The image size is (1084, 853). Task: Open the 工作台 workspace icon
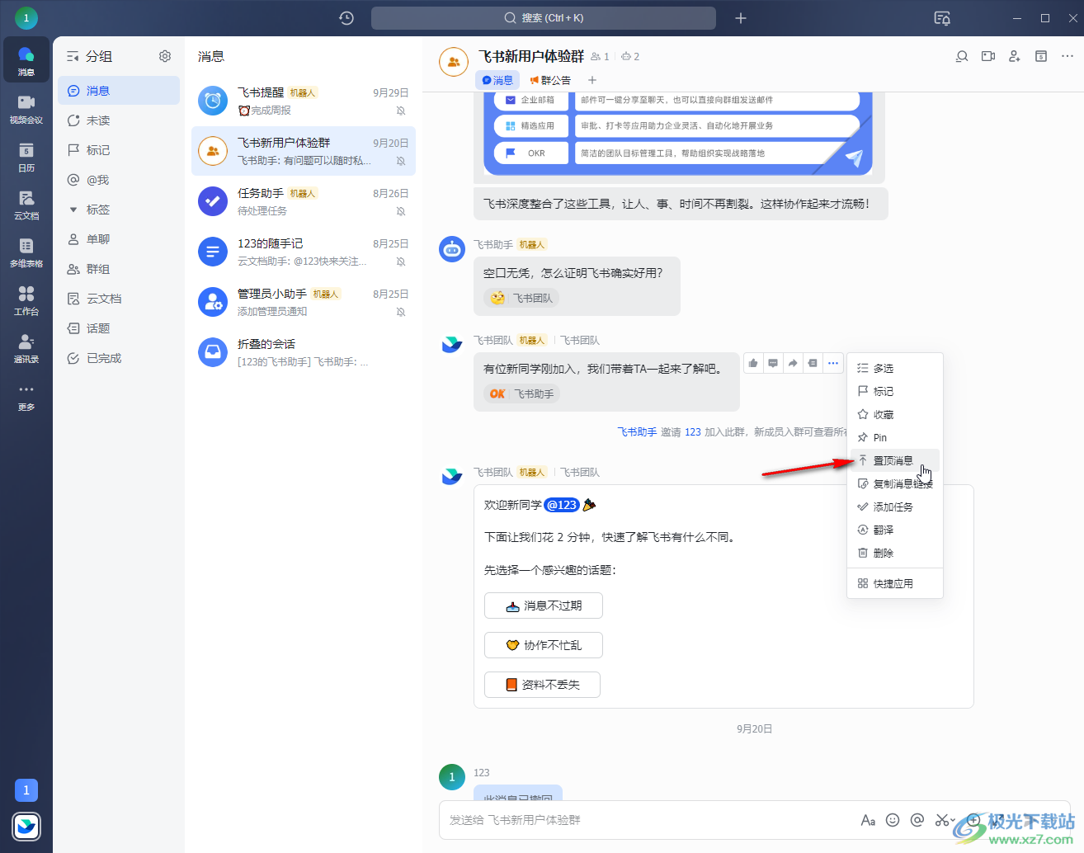(x=26, y=300)
